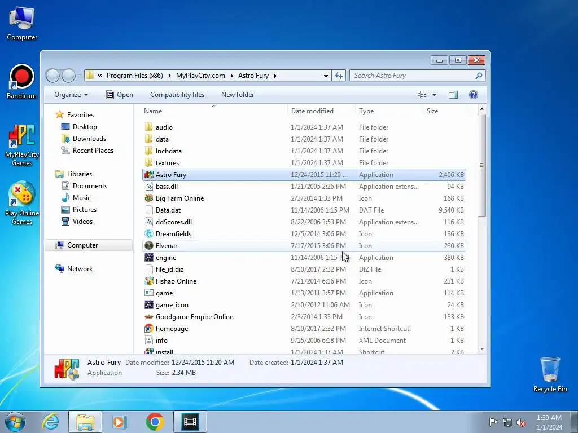The width and height of the screenshot is (578, 433).
Task: Toggle the preview pane icon
Action: 453,95
